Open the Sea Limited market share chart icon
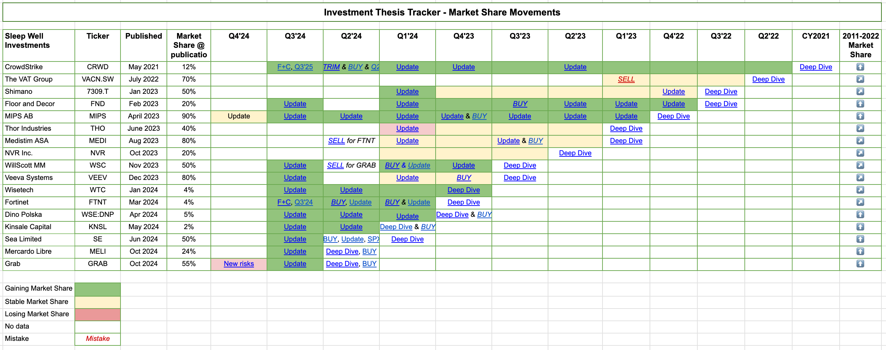Viewport: 886px width, 350px height. click(x=860, y=239)
